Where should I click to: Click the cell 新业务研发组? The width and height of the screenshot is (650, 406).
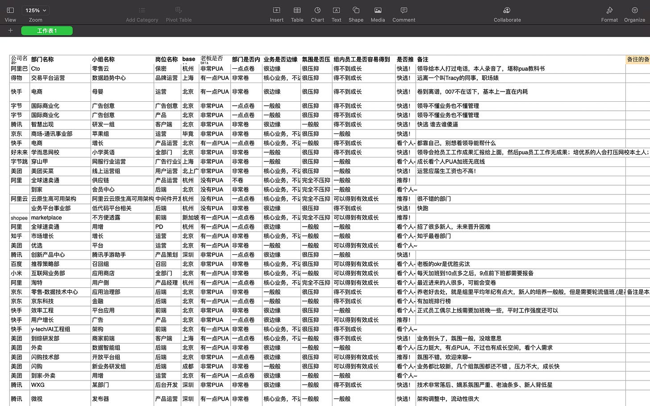122,367
